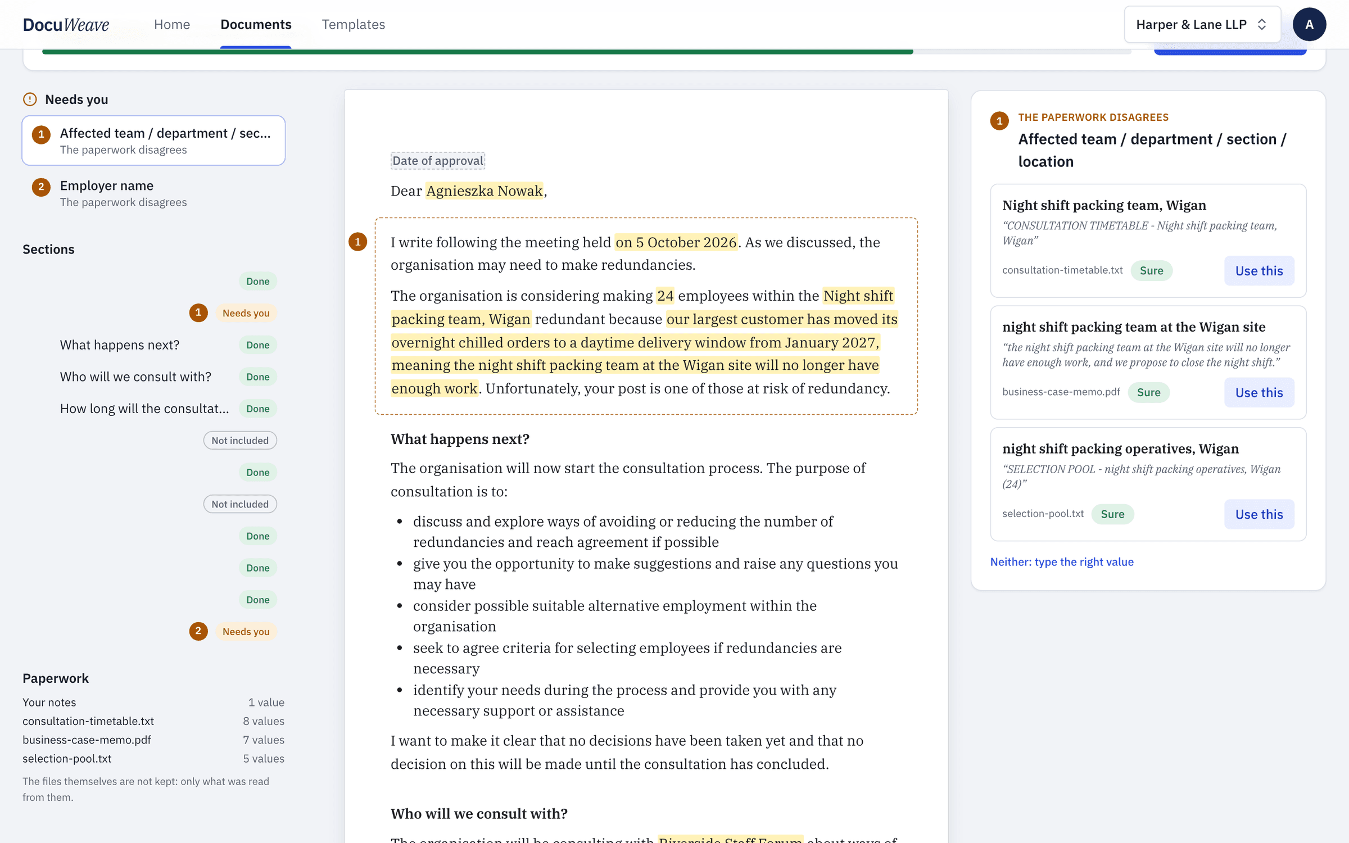Click marker 1 beside the letter paragraph
This screenshot has width=1349, height=843.
point(357,242)
